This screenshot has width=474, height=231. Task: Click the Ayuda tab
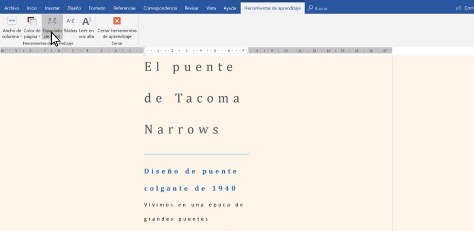pos(230,8)
